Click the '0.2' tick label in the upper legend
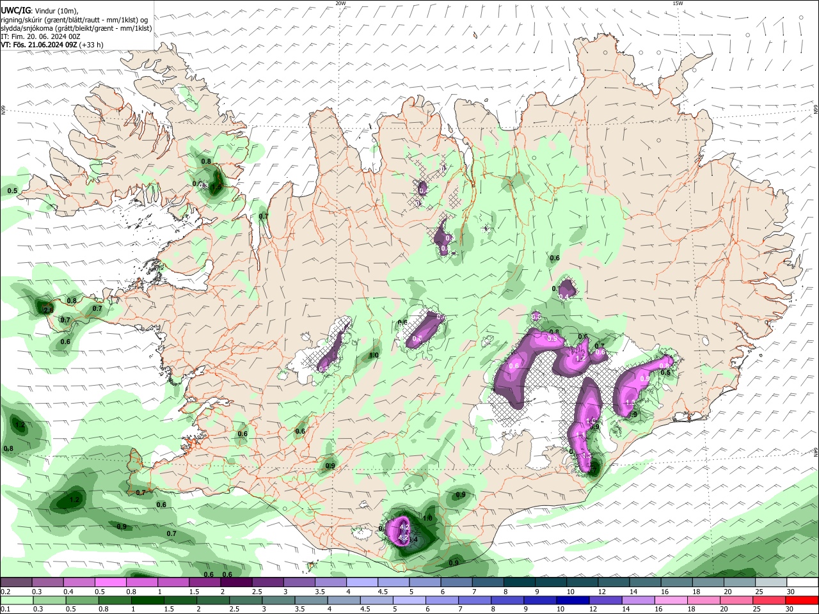 click(5, 592)
